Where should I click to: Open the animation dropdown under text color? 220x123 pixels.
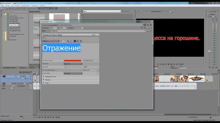73,64
